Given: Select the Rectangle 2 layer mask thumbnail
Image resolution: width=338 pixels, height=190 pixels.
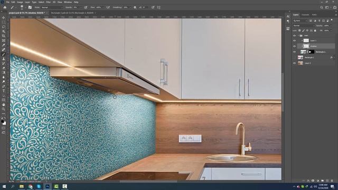Looking at the screenshot, I should click(312, 52).
